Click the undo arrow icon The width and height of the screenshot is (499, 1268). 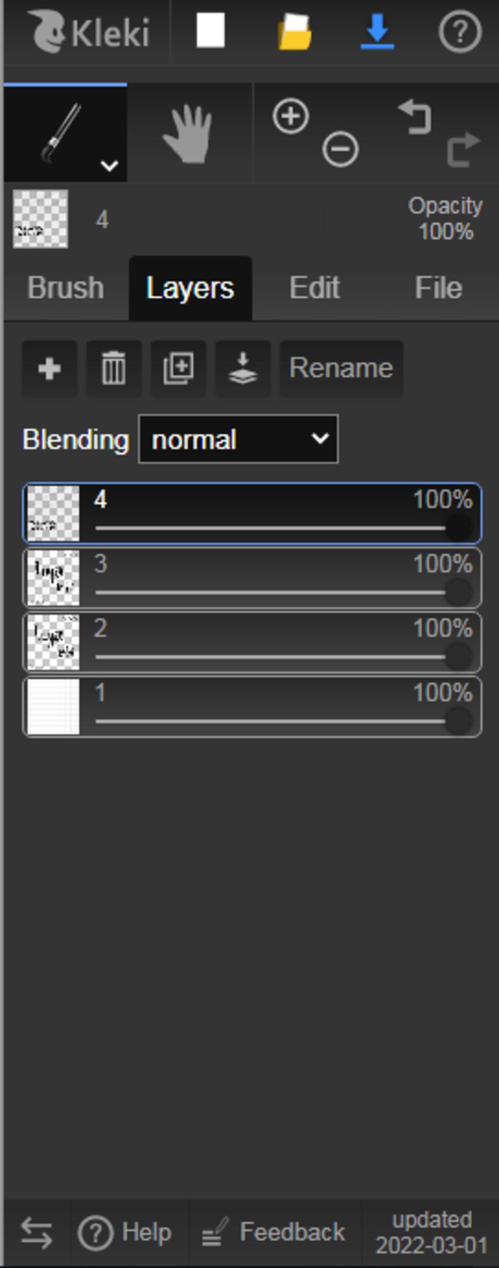click(x=415, y=116)
